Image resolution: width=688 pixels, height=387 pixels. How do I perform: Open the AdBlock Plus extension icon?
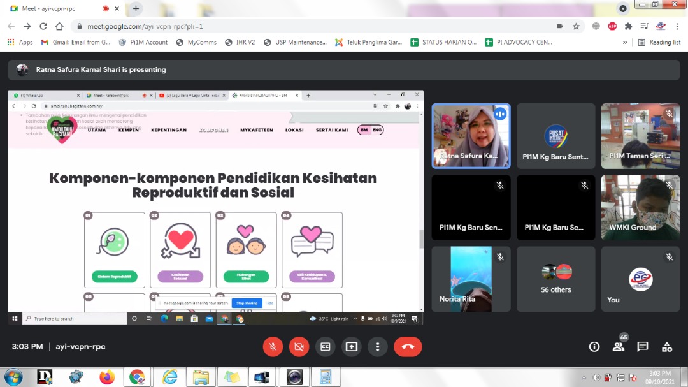pyautogui.click(x=613, y=26)
